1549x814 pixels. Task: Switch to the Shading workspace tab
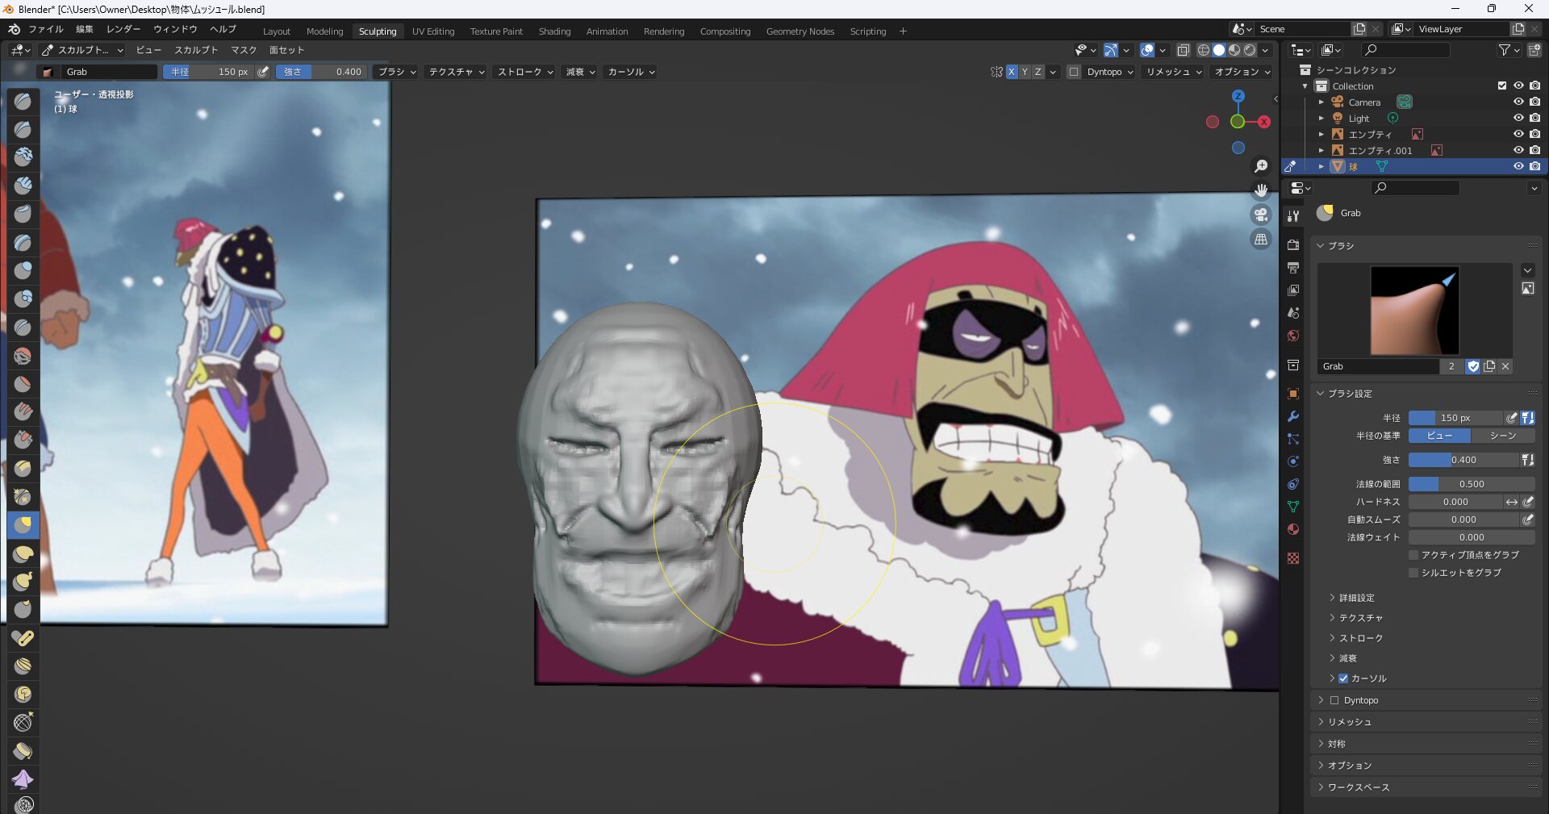coord(554,31)
